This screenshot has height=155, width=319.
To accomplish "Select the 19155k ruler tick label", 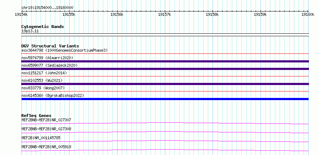I will click(x=69, y=14).
